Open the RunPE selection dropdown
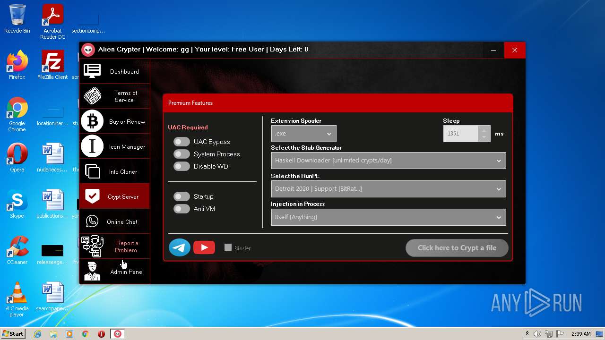 (x=389, y=189)
